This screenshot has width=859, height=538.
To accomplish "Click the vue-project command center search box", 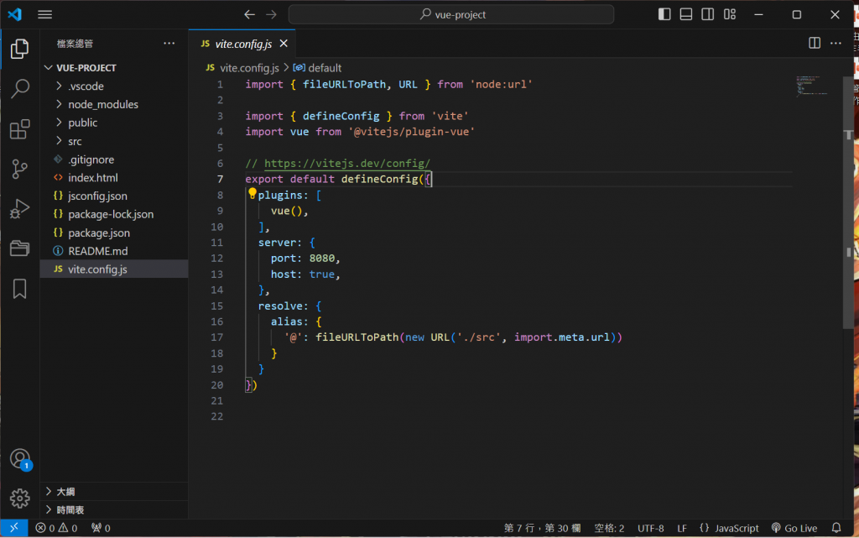I will point(451,14).
